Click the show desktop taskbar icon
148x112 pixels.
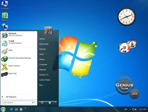(x=16, y=109)
